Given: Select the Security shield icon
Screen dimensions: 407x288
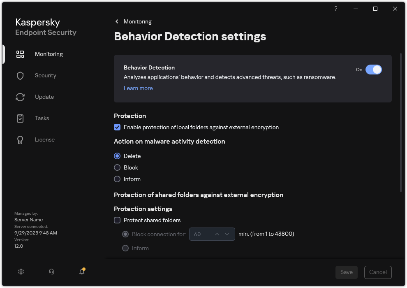Looking at the screenshot, I should tap(20, 75).
